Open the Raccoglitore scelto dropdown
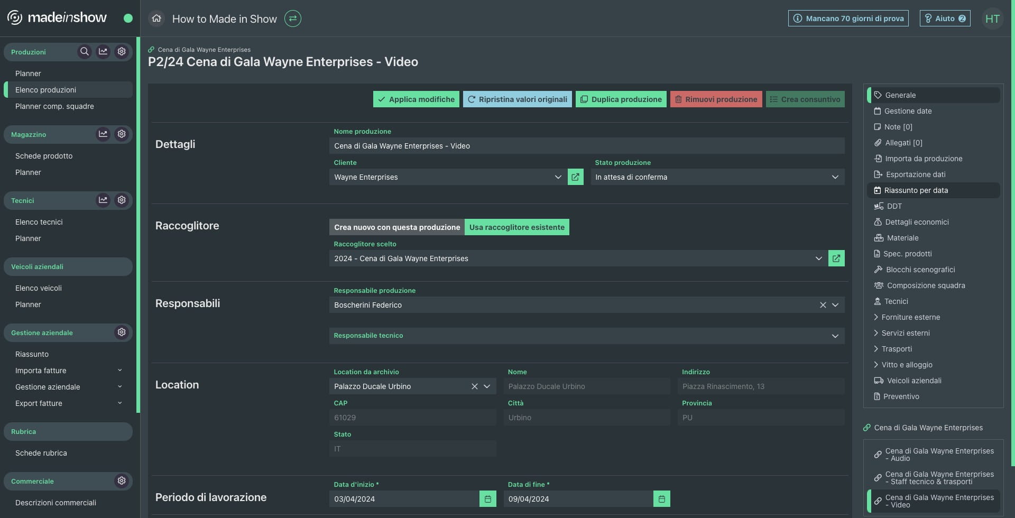The height and width of the screenshot is (518, 1015). click(578, 258)
